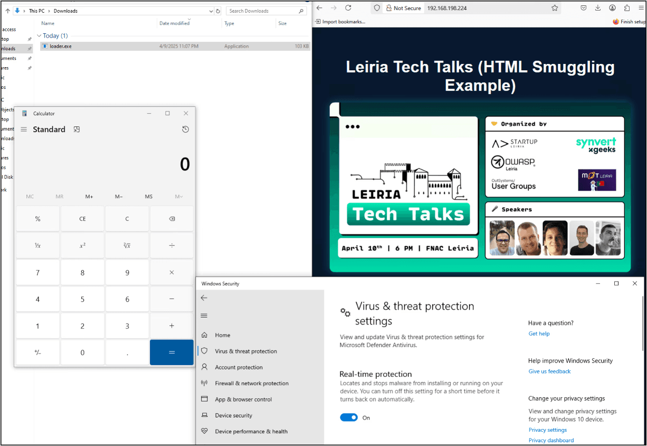Reload the browser page
The height and width of the screenshot is (446, 647).
pos(348,8)
